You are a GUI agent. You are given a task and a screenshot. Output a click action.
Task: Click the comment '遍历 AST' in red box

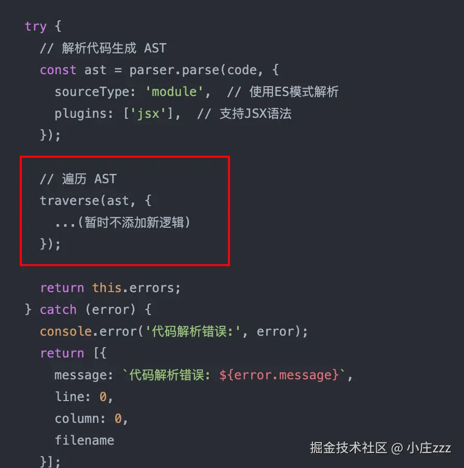[85, 179]
